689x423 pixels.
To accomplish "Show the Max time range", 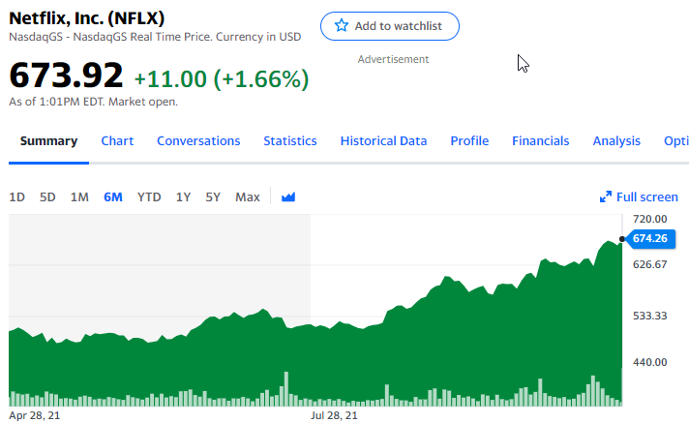I will pos(248,197).
